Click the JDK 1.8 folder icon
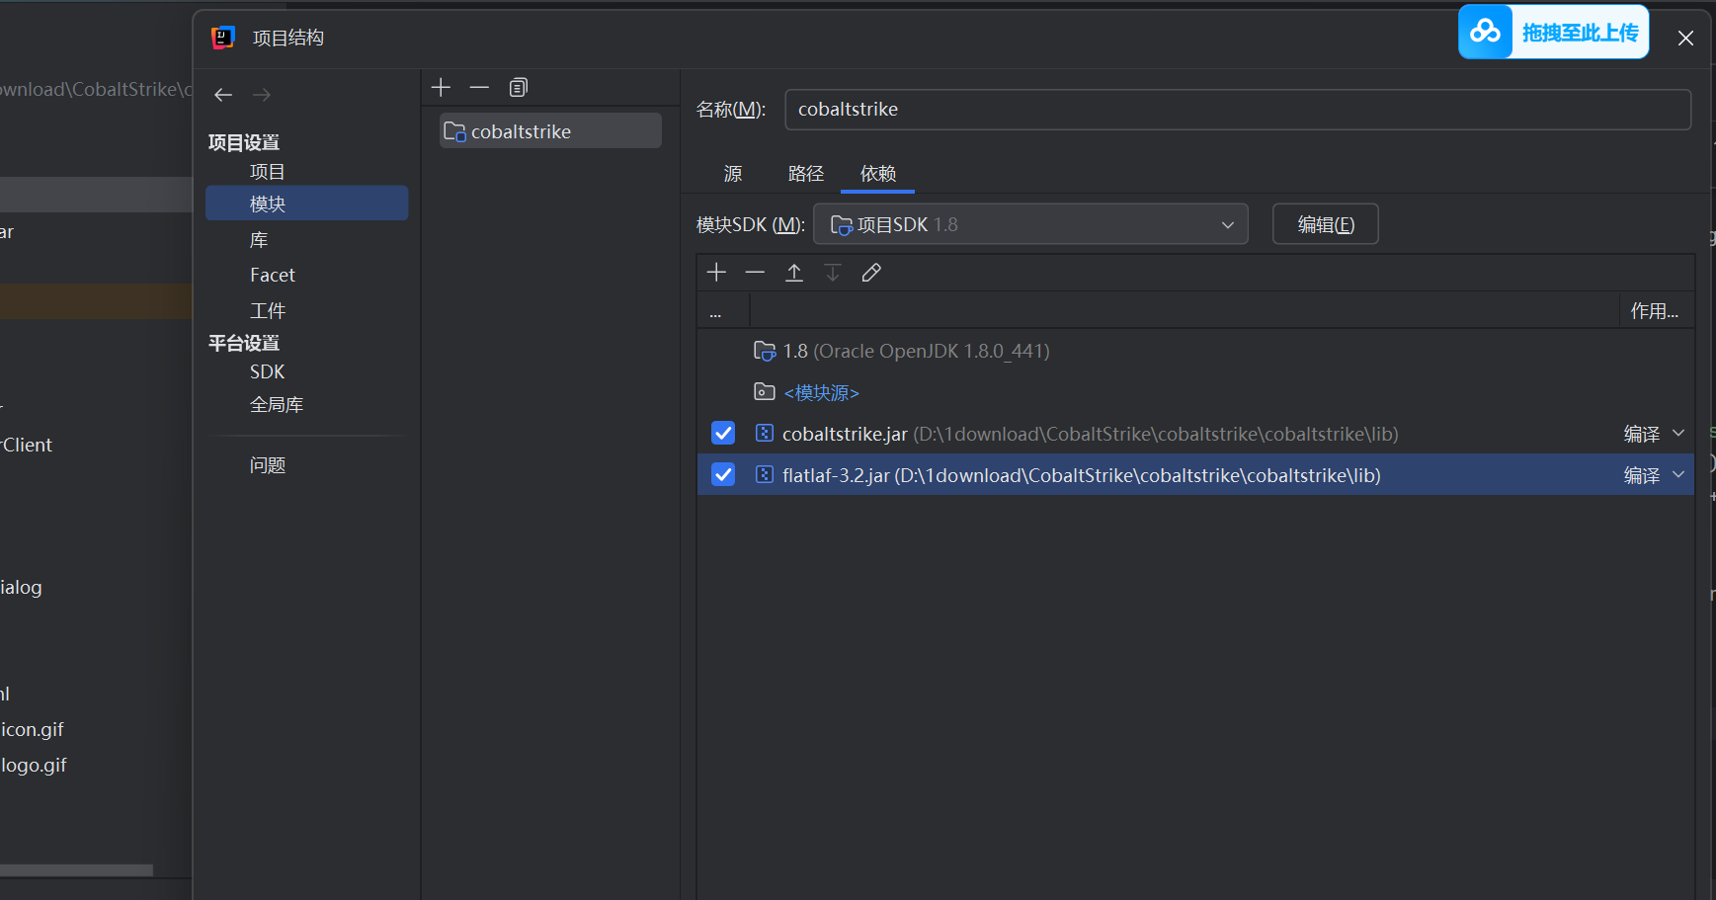This screenshot has width=1716, height=900. point(765,351)
